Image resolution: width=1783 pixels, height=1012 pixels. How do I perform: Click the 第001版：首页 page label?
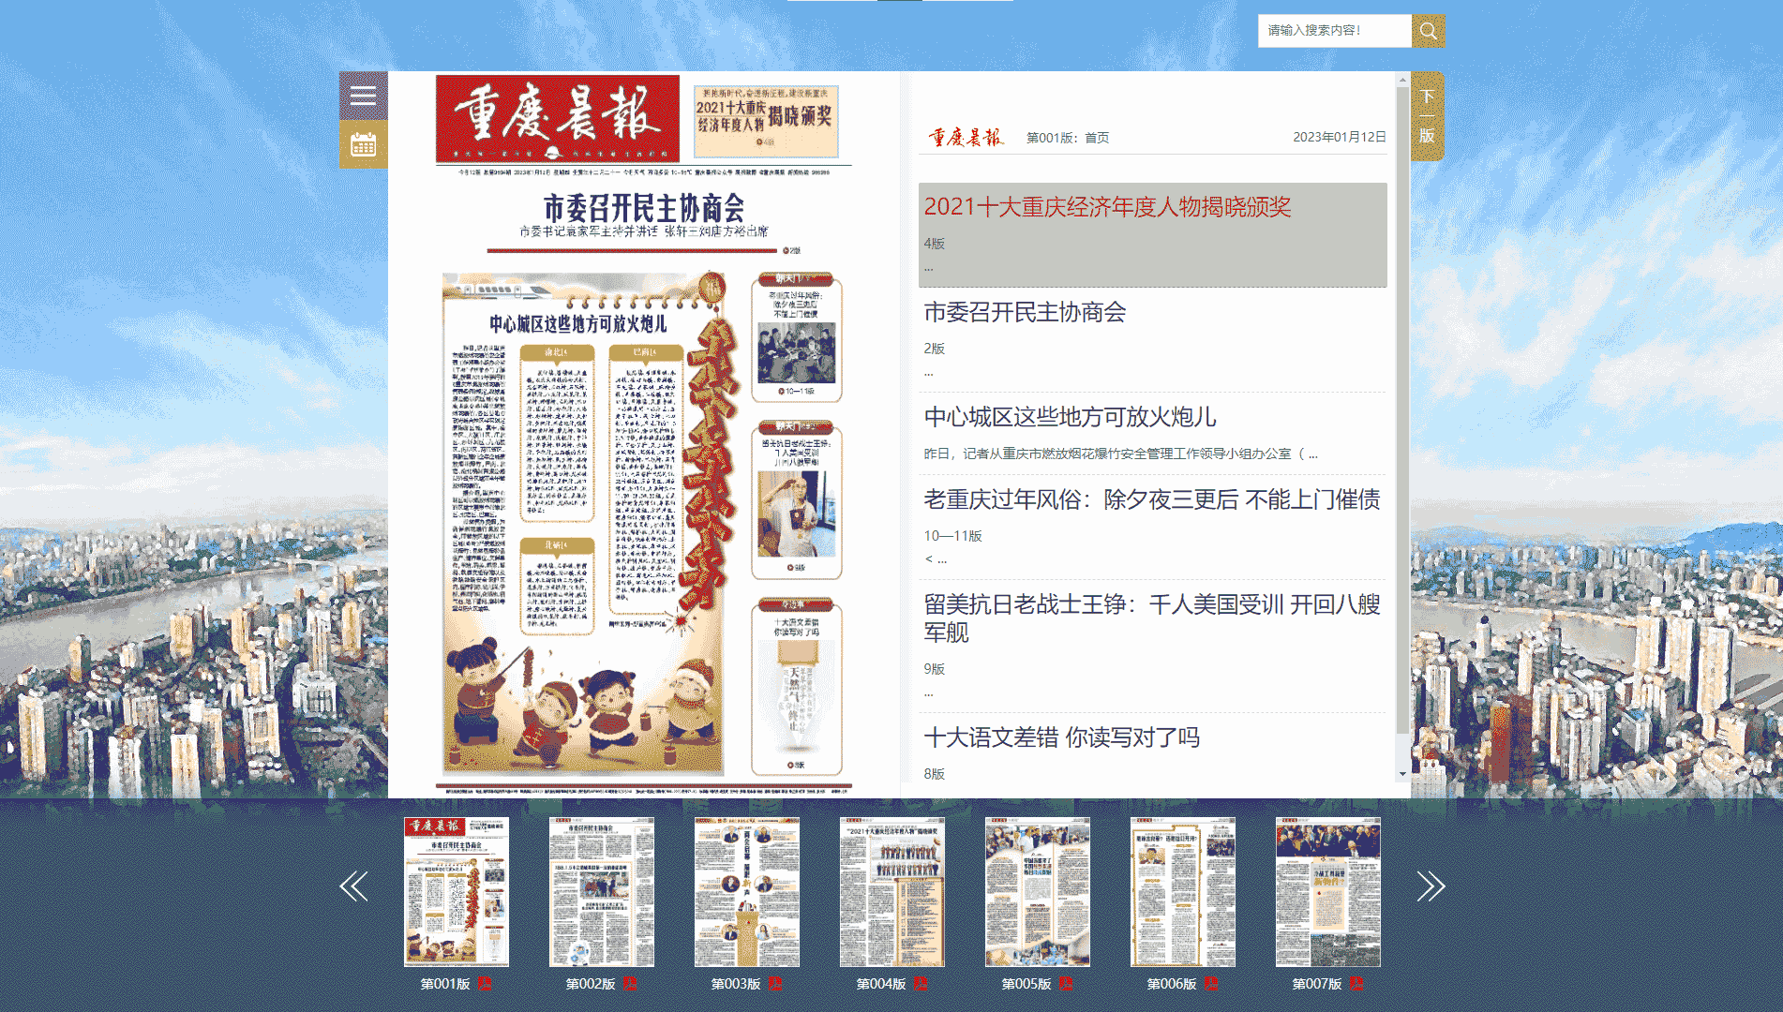pos(1068,138)
